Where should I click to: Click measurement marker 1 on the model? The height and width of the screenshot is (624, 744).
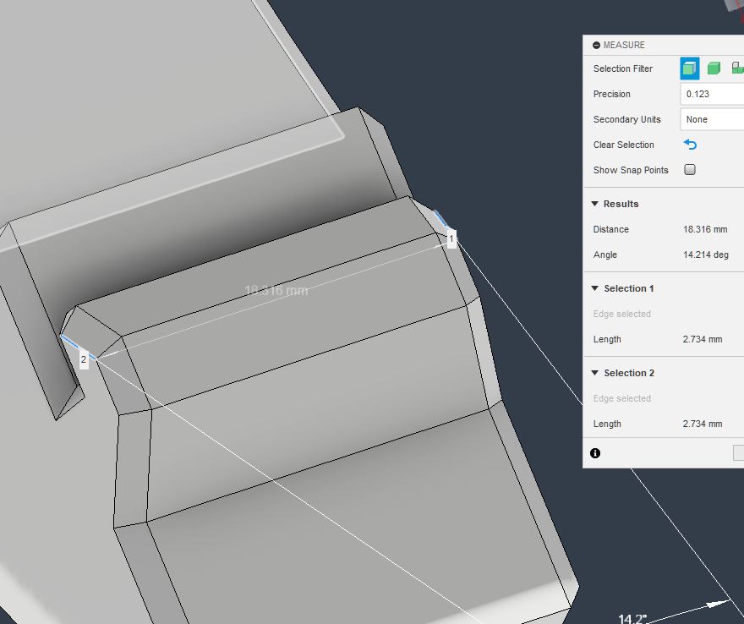(x=451, y=239)
